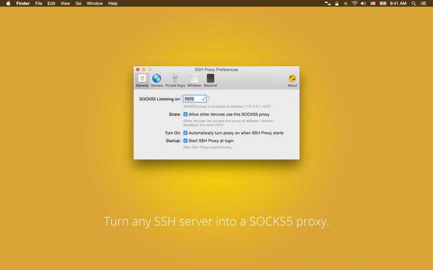Open the Finder menu
The image size is (433, 270).
[23, 3]
